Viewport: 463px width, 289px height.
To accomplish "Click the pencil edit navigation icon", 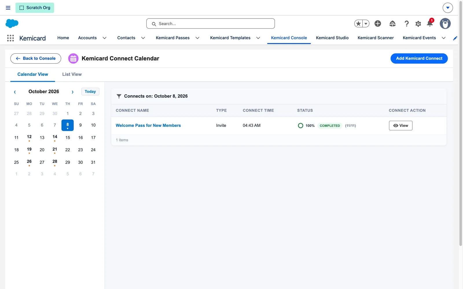I will [455, 38].
